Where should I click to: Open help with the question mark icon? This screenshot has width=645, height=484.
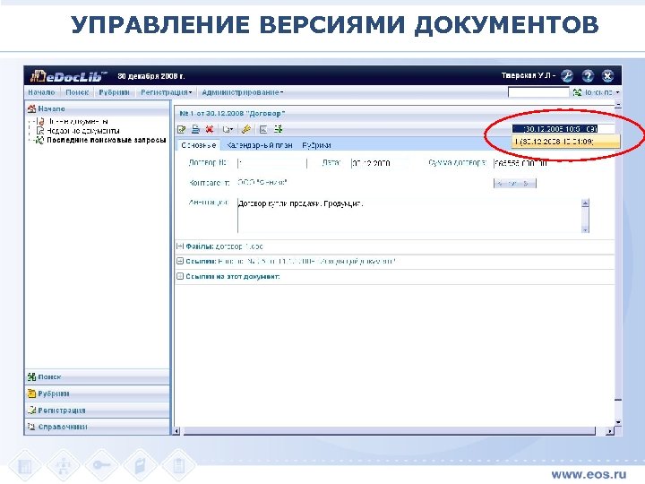tap(588, 75)
